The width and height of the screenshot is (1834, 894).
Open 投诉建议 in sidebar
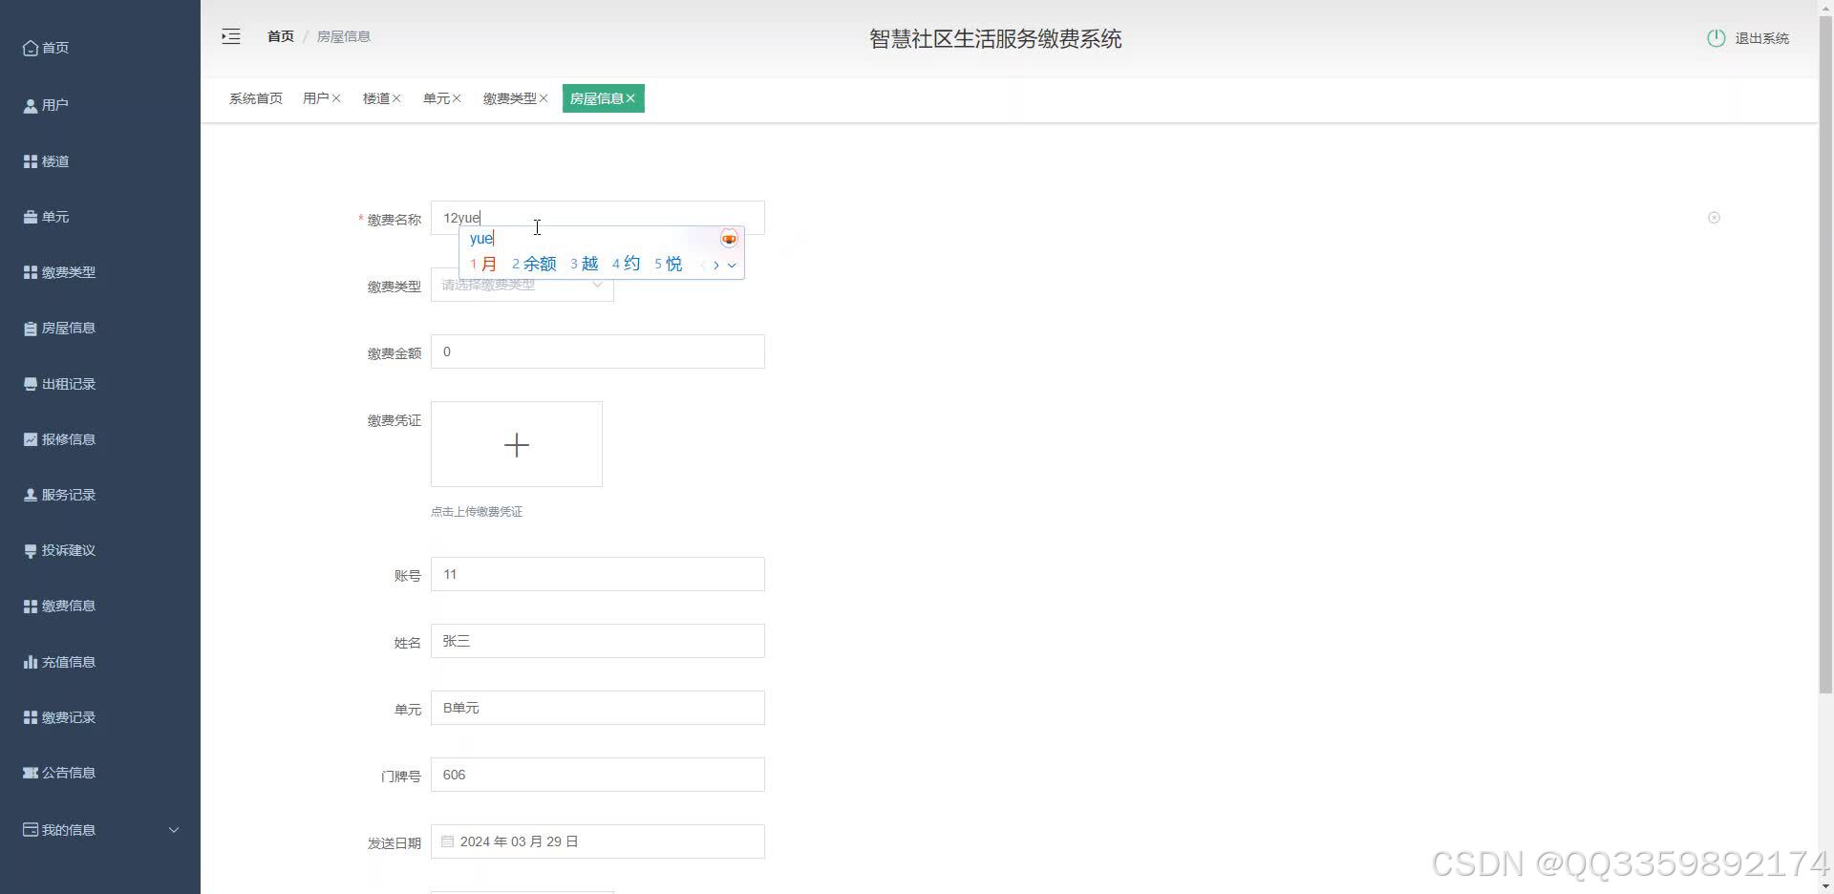point(100,550)
